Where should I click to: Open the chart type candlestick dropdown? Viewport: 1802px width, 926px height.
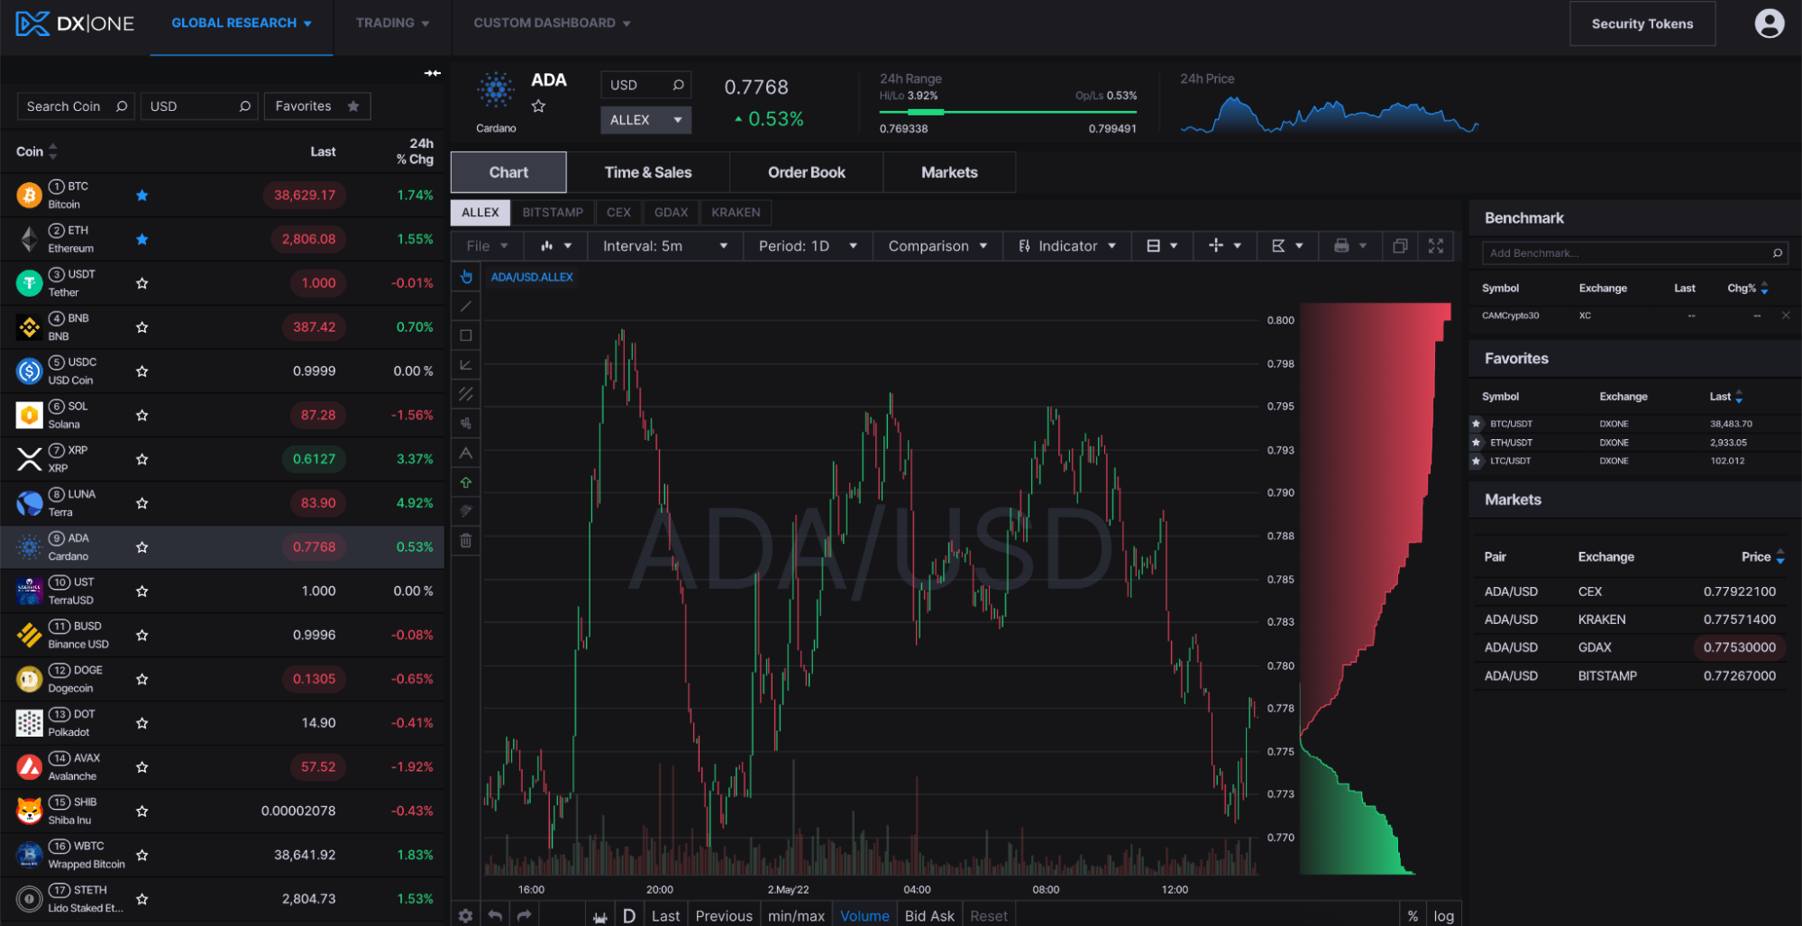[555, 245]
